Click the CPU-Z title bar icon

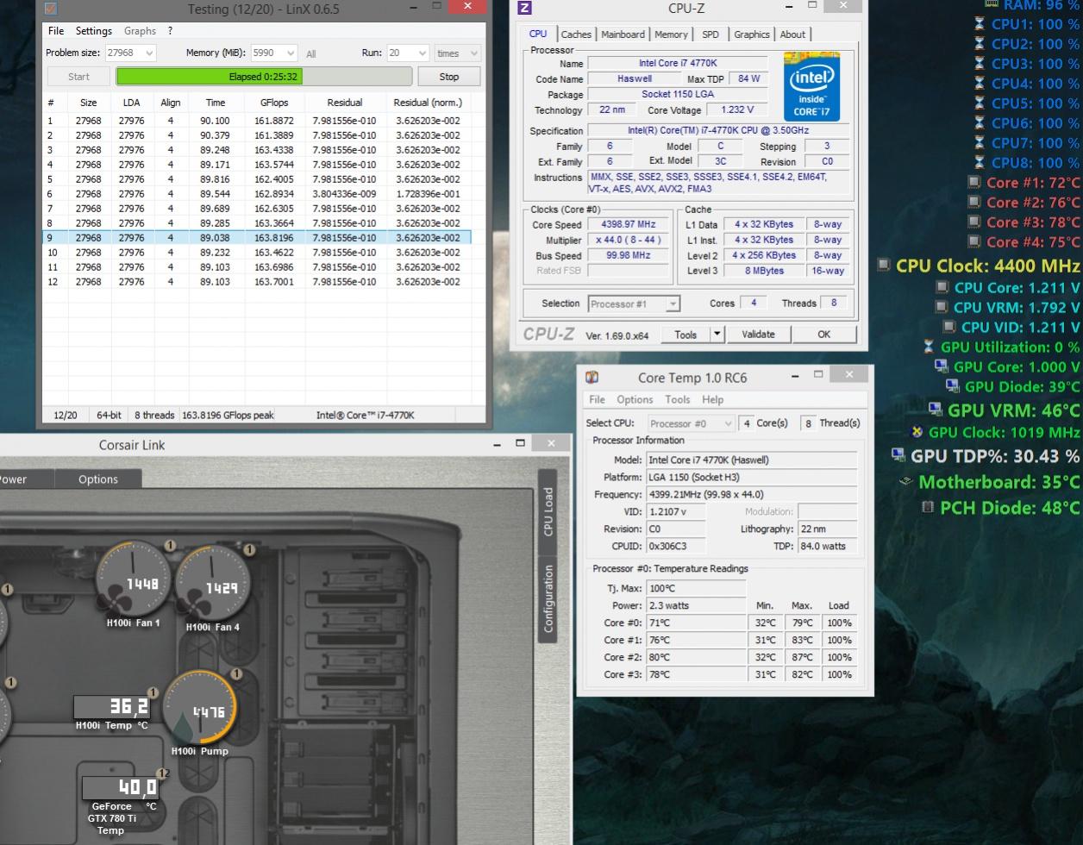click(x=524, y=9)
